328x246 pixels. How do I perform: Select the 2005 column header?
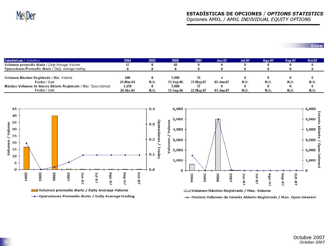[x=152, y=61]
